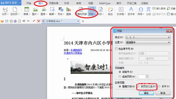
Task: Click the 智康1对1 banner image
Action: click(91, 67)
